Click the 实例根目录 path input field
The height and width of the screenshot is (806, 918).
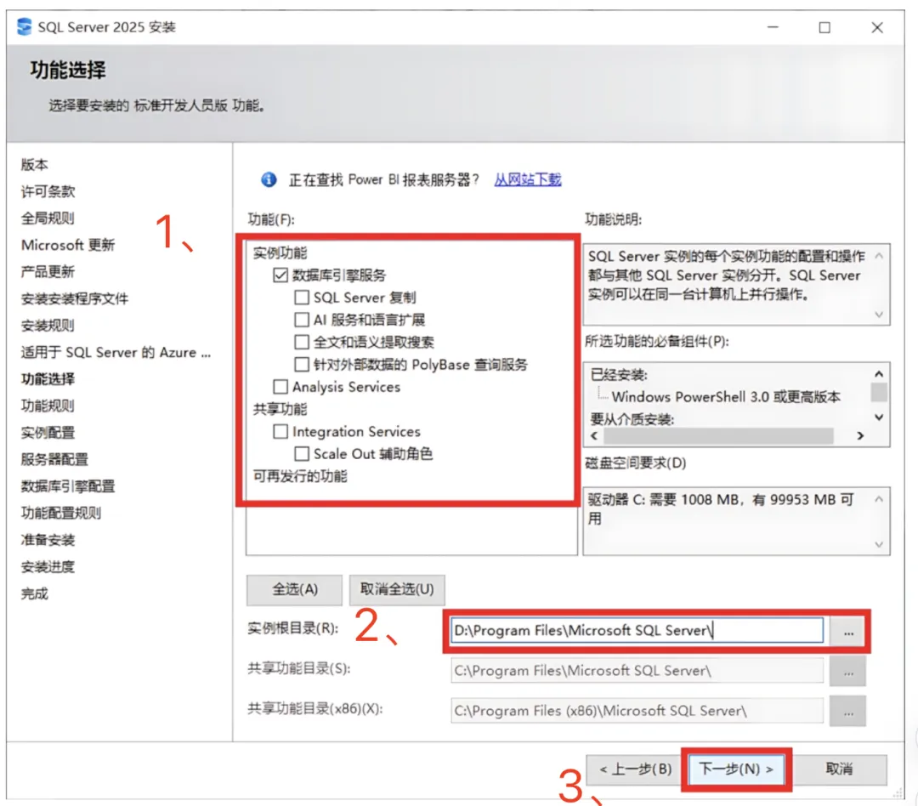click(x=637, y=630)
